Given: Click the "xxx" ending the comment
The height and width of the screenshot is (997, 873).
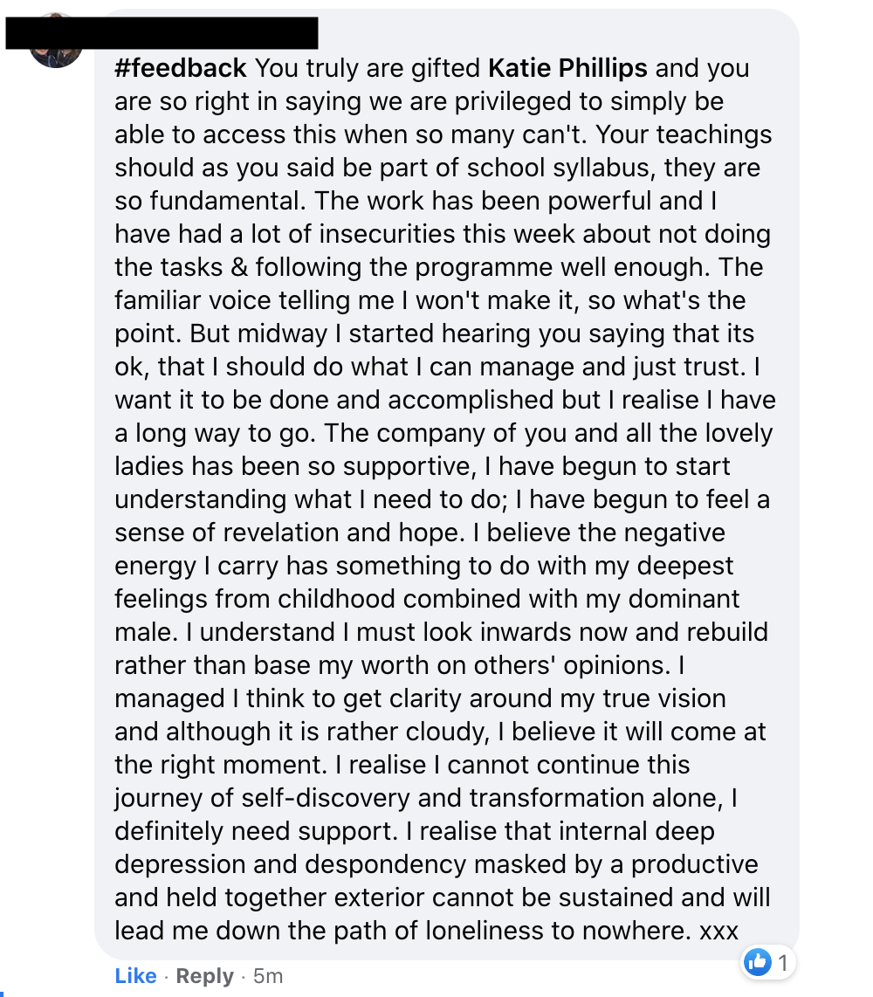Looking at the screenshot, I should [718, 931].
